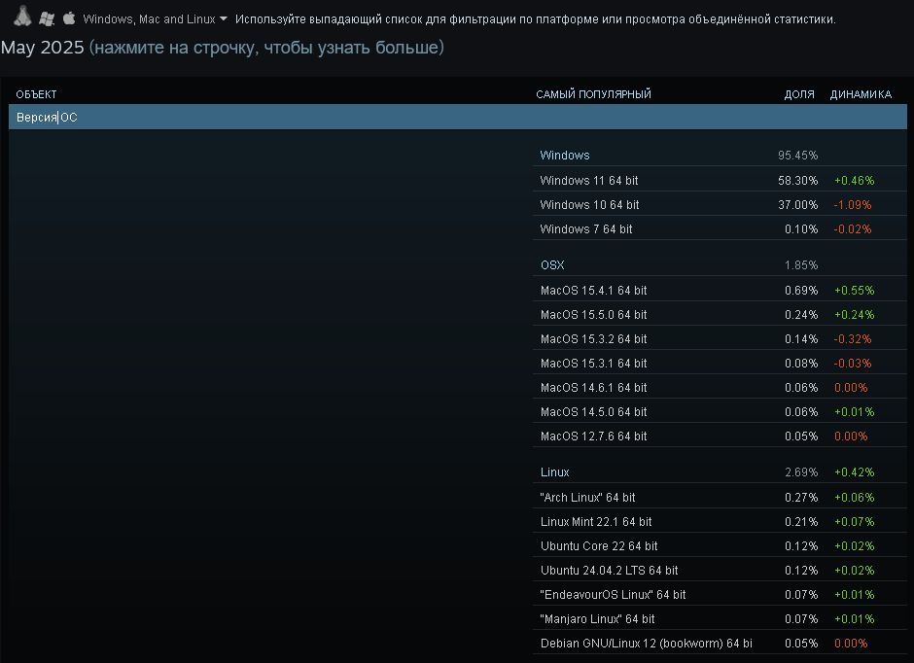Viewport: 914px width, 663px height.
Task: Click the 2.69% Linux share value
Action: (801, 471)
